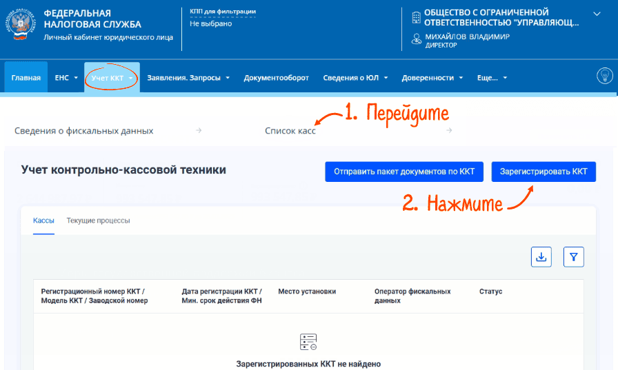Viewport: 618px width, 370px height.
Task: Click the empty list icon above message
Action: click(308, 342)
